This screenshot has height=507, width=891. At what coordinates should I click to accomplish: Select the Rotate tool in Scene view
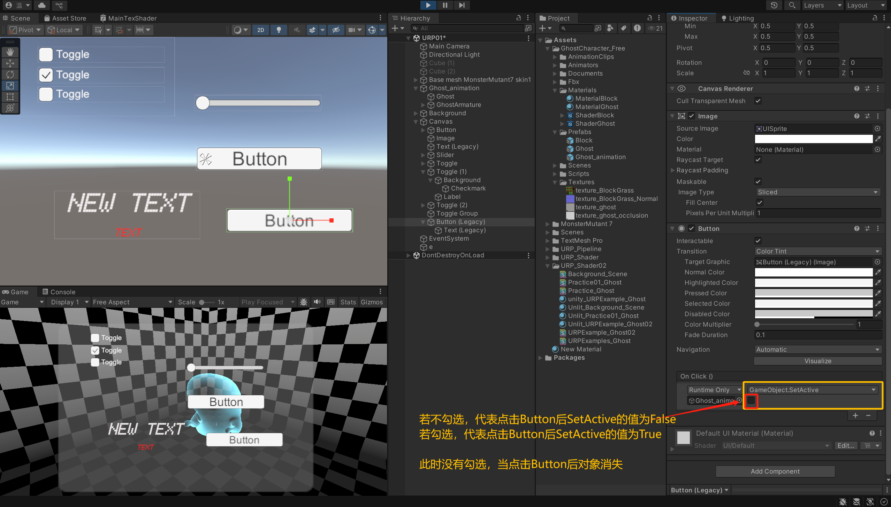tap(10, 74)
